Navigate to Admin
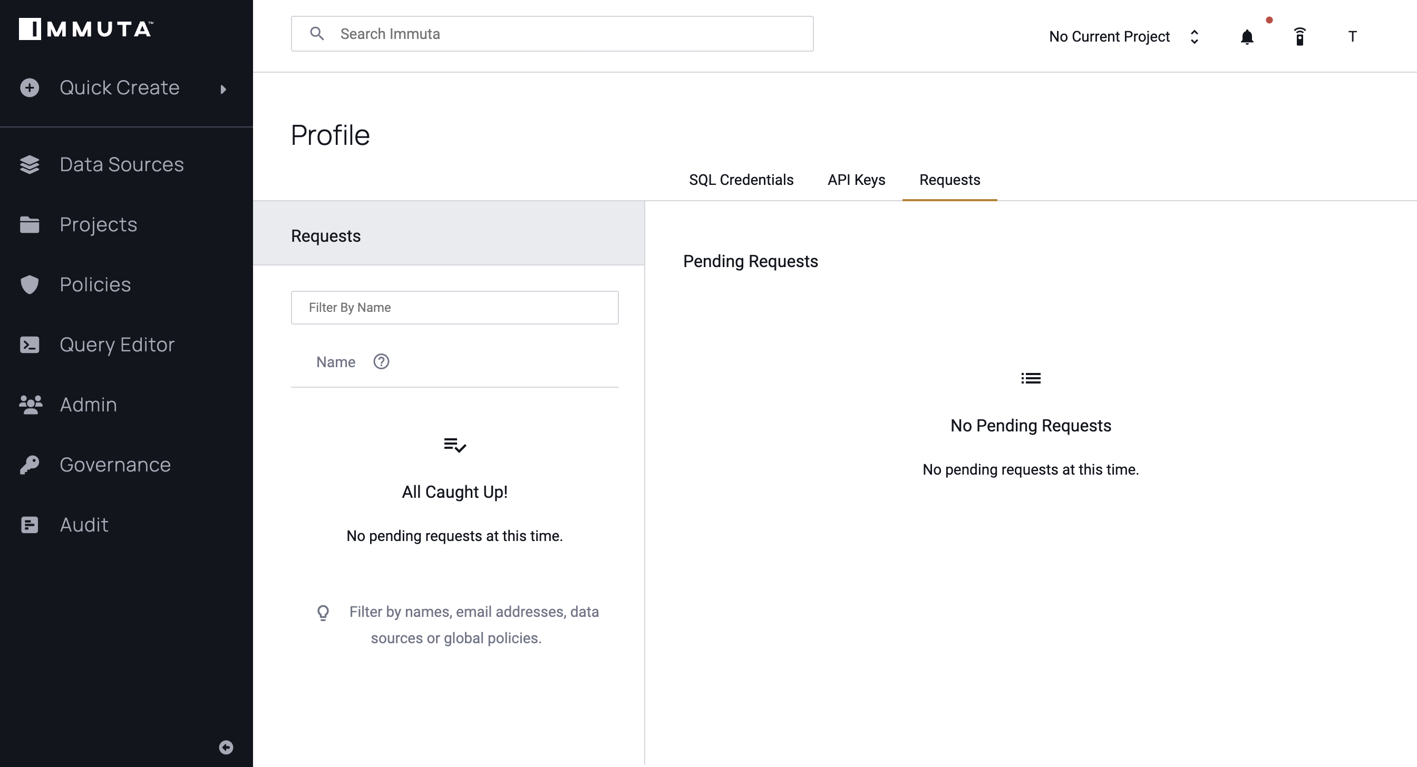 tap(89, 405)
